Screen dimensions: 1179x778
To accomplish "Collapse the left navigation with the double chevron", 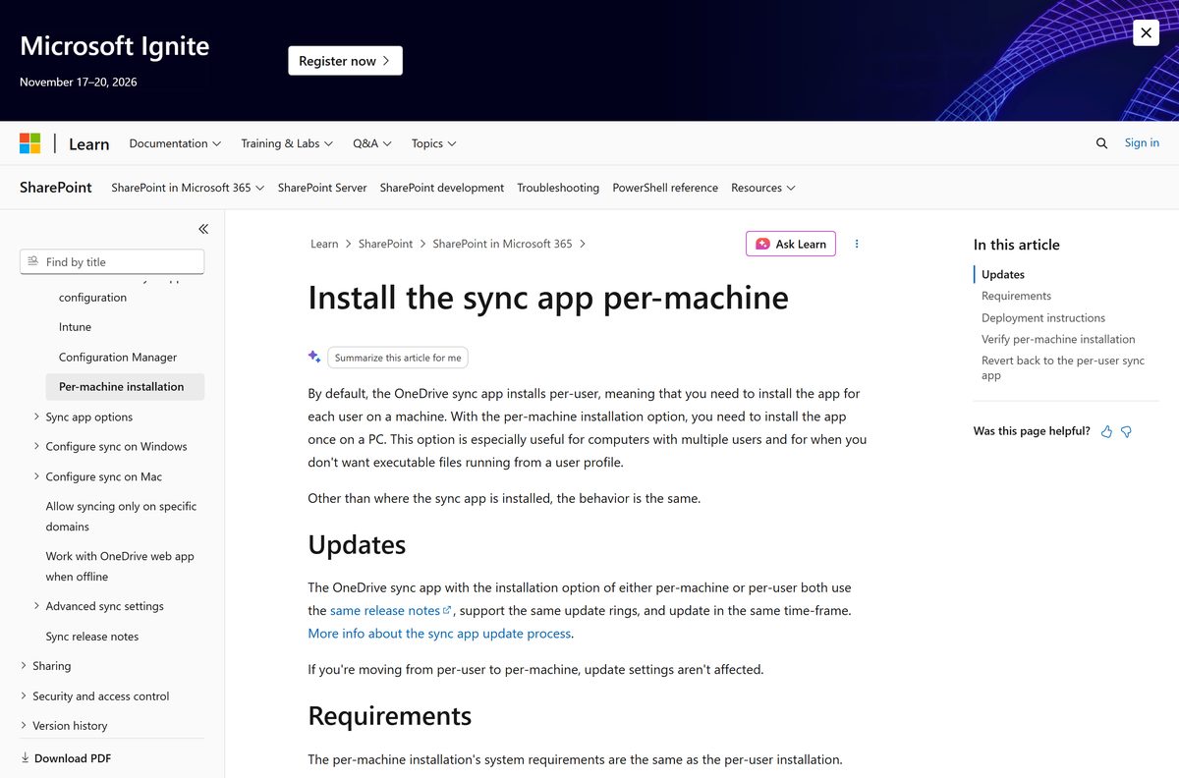I will [203, 229].
